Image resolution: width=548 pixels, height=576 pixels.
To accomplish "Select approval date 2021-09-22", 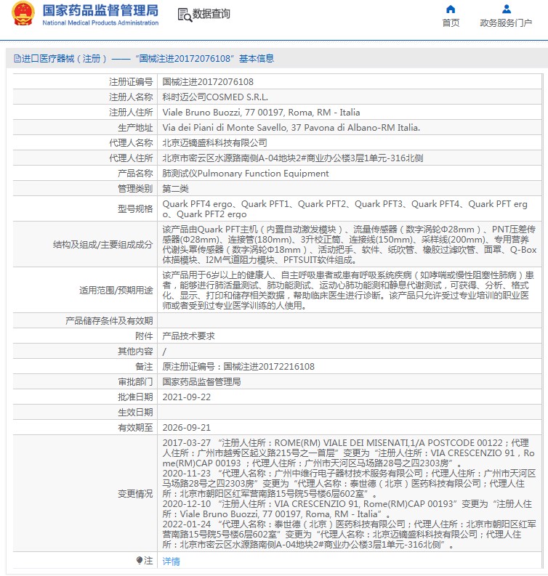I will click(x=187, y=397).
